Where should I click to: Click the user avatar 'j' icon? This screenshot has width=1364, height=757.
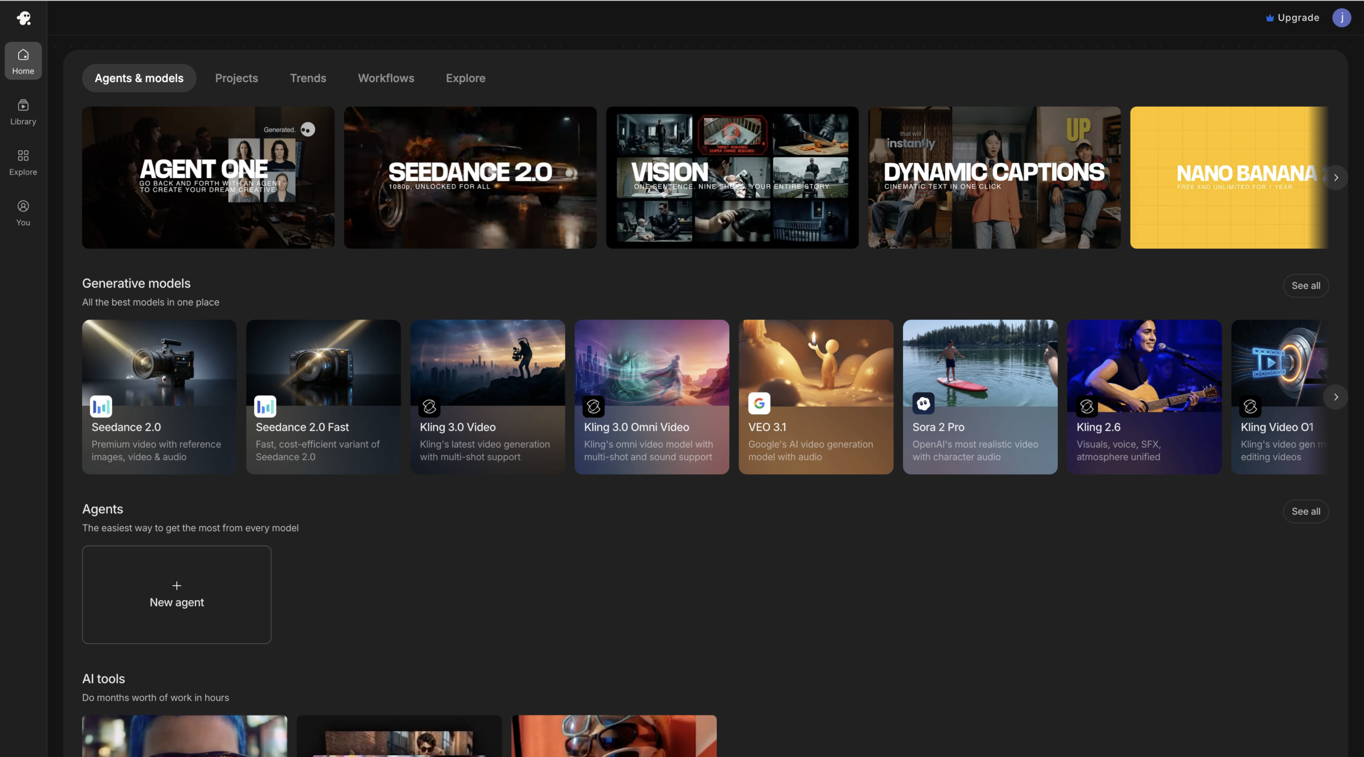[x=1342, y=18]
